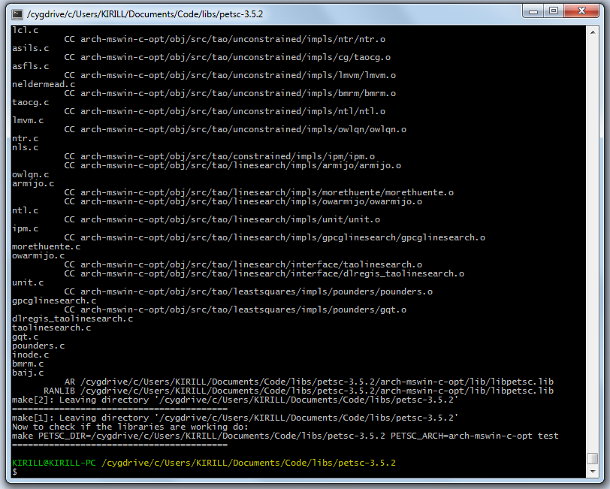This screenshot has height=489, width=610.
Task: Click the RANLIB libpetsc.lib output line
Action: pos(299,391)
